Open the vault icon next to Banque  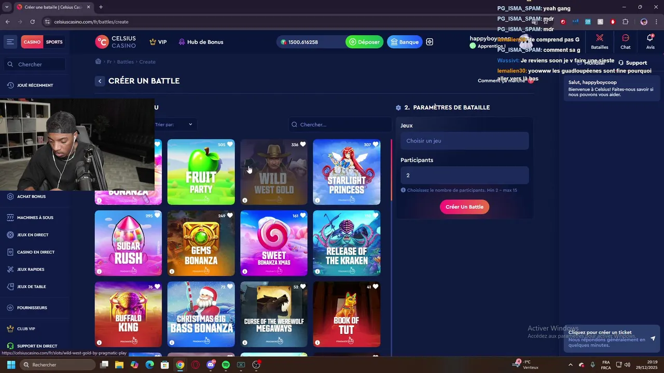click(x=430, y=42)
